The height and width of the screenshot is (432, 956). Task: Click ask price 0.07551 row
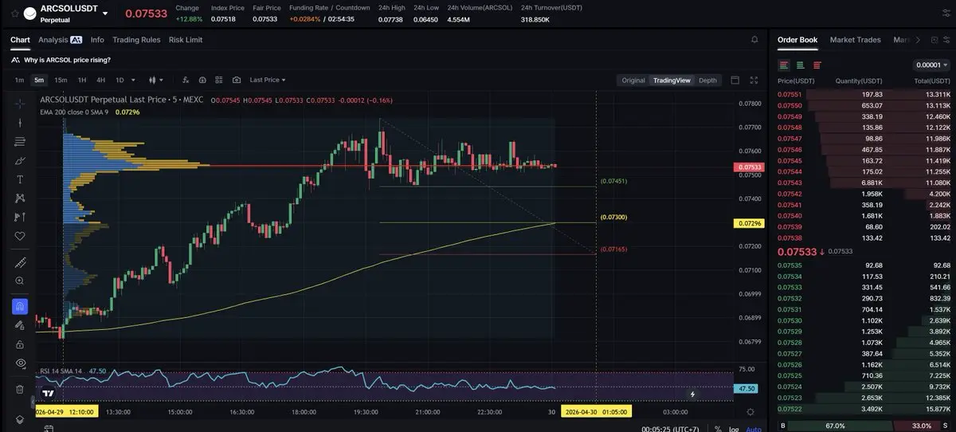tap(864, 94)
